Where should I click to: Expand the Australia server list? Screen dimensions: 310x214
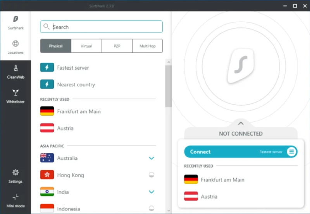[152, 158]
